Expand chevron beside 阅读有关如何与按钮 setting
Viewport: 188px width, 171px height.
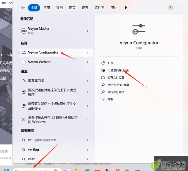click(87, 106)
